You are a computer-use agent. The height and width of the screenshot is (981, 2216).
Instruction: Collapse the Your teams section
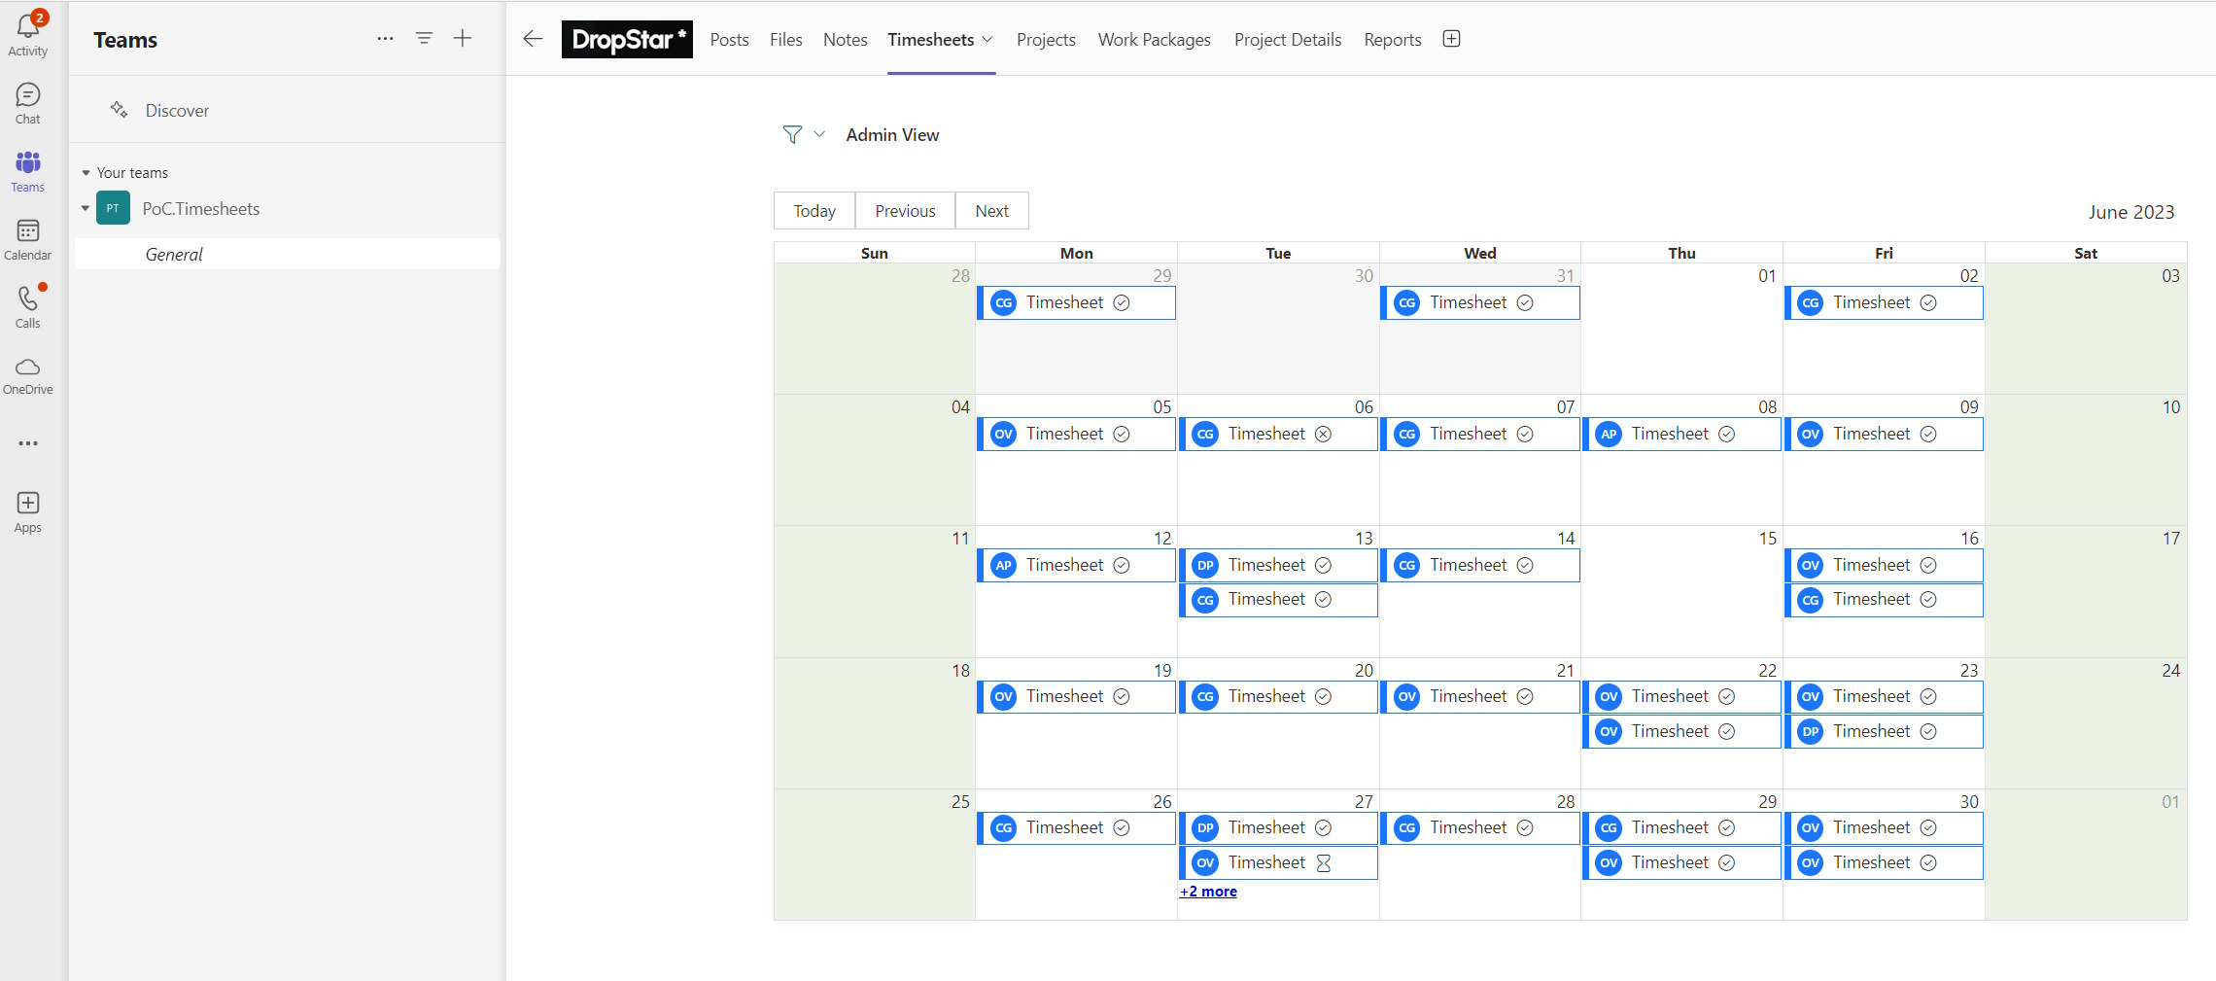point(86,173)
